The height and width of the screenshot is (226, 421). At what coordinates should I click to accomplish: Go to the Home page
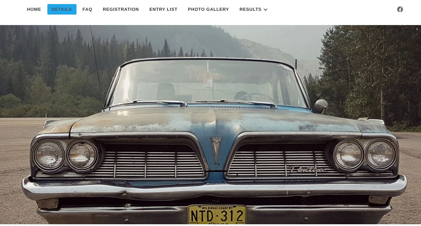click(x=34, y=9)
